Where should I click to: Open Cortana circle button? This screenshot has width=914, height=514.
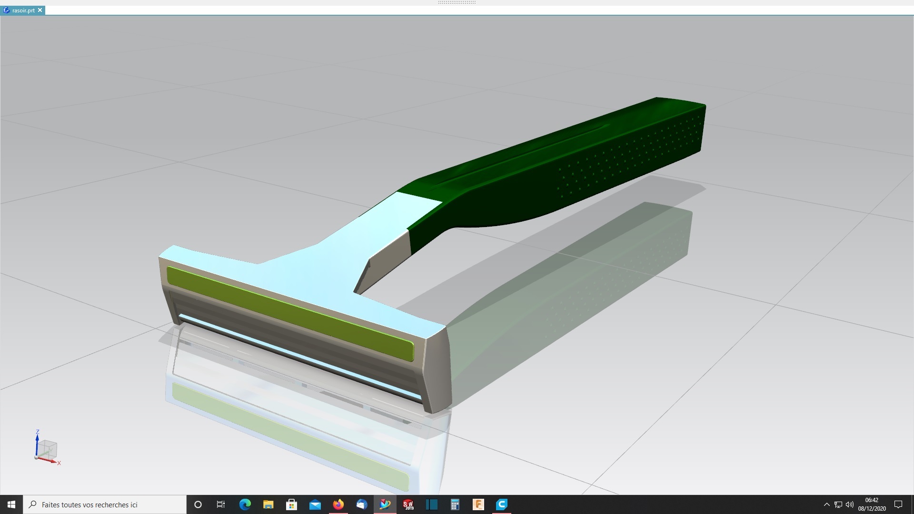[198, 504]
